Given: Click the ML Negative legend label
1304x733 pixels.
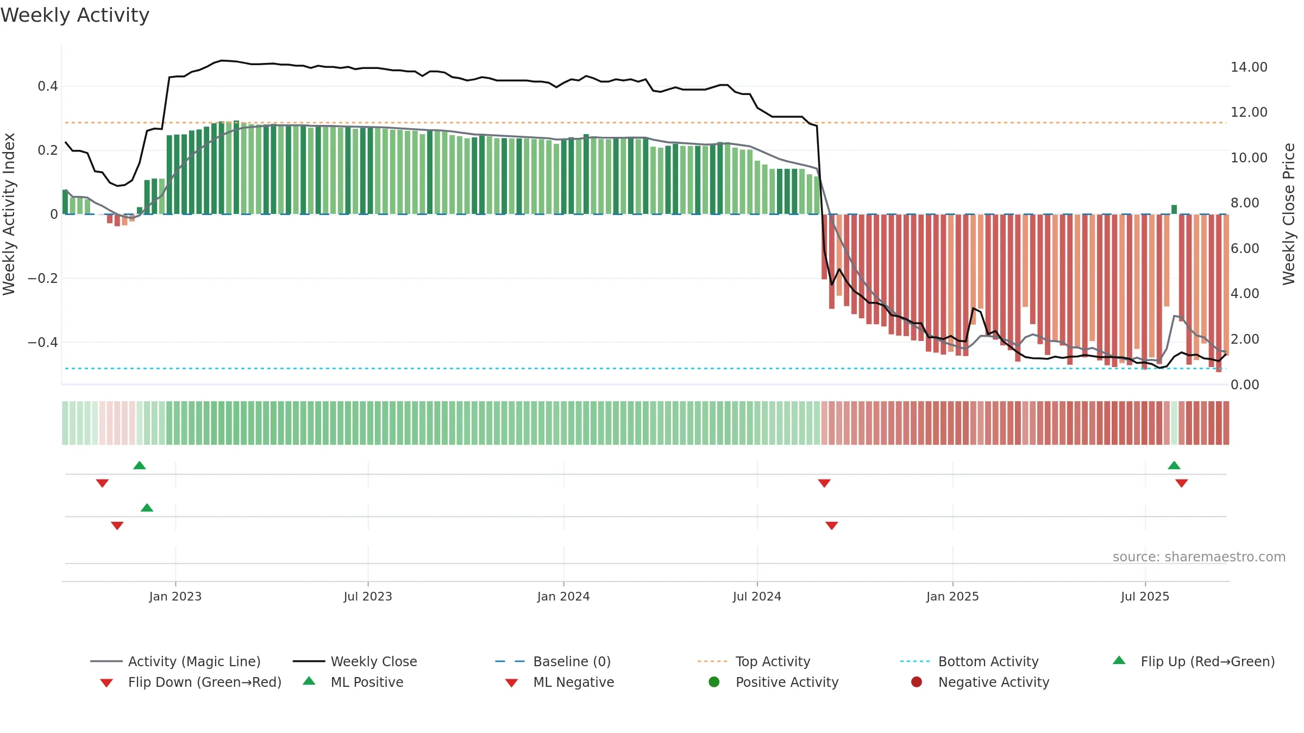Looking at the screenshot, I should click(574, 682).
